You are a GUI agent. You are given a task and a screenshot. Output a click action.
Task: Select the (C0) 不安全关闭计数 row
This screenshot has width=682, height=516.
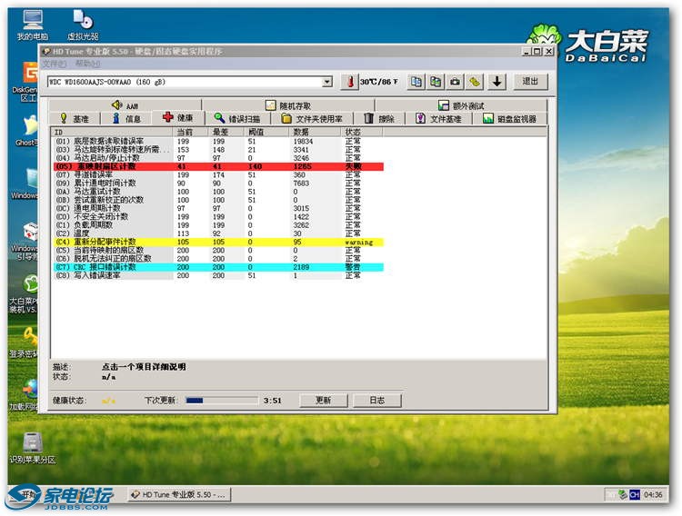[218, 216]
